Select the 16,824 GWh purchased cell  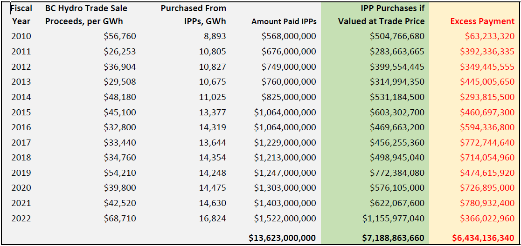pos(212,218)
